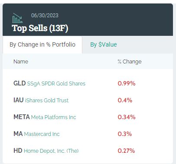Select the By Change in % Portfolio tab
176x164 pixels.
tap(42, 44)
